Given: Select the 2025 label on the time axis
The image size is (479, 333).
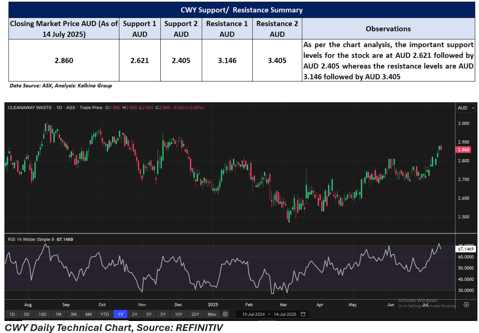Looking at the screenshot, I should click(x=212, y=305).
